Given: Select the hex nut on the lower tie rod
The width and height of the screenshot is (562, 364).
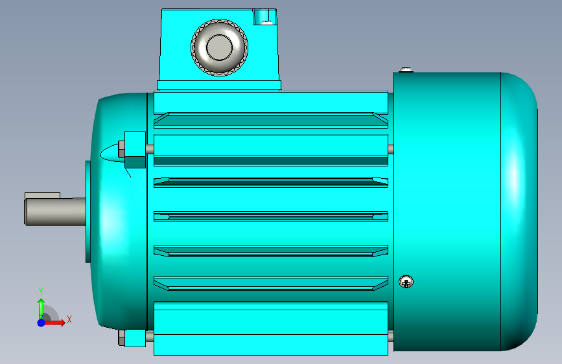Looking at the screenshot, I should tap(121, 338).
